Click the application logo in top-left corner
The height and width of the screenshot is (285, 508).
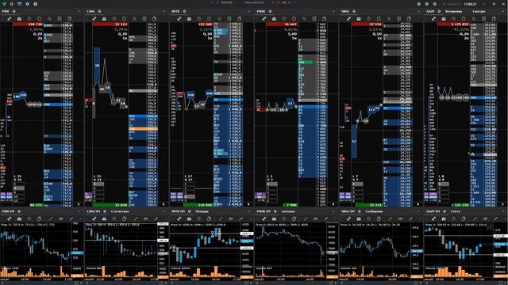[4, 4]
